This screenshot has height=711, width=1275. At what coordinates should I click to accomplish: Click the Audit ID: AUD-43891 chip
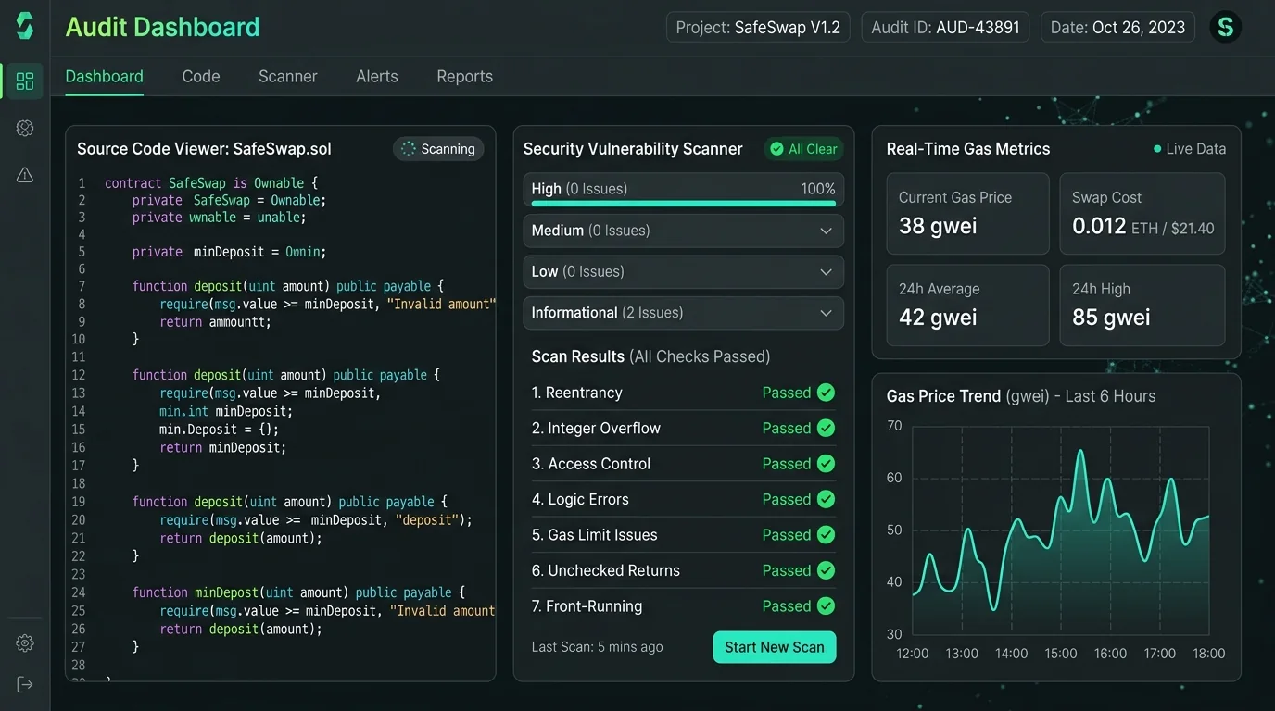(x=945, y=28)
